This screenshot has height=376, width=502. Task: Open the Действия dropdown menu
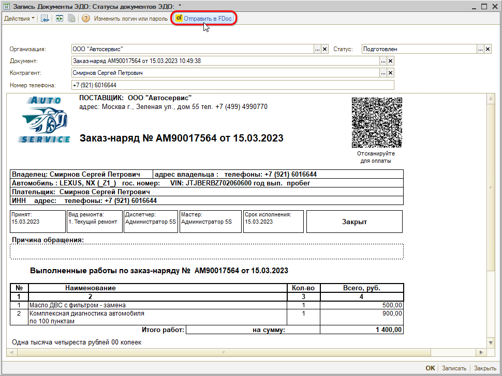coord(19,19)
